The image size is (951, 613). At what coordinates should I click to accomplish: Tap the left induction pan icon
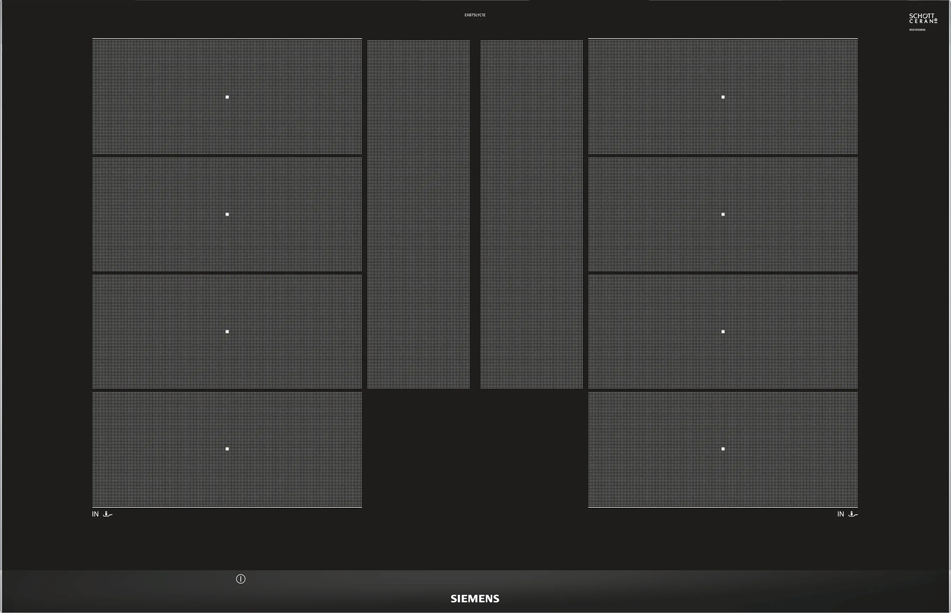tap(107, 514)
